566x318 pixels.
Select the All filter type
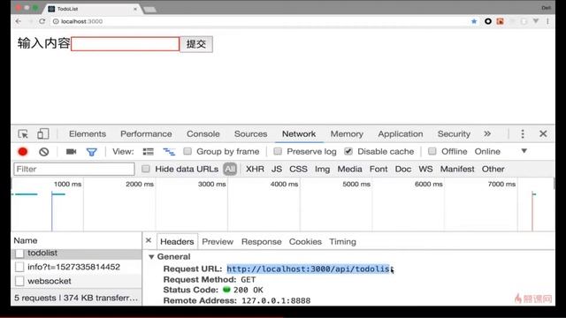click(230, 169)
